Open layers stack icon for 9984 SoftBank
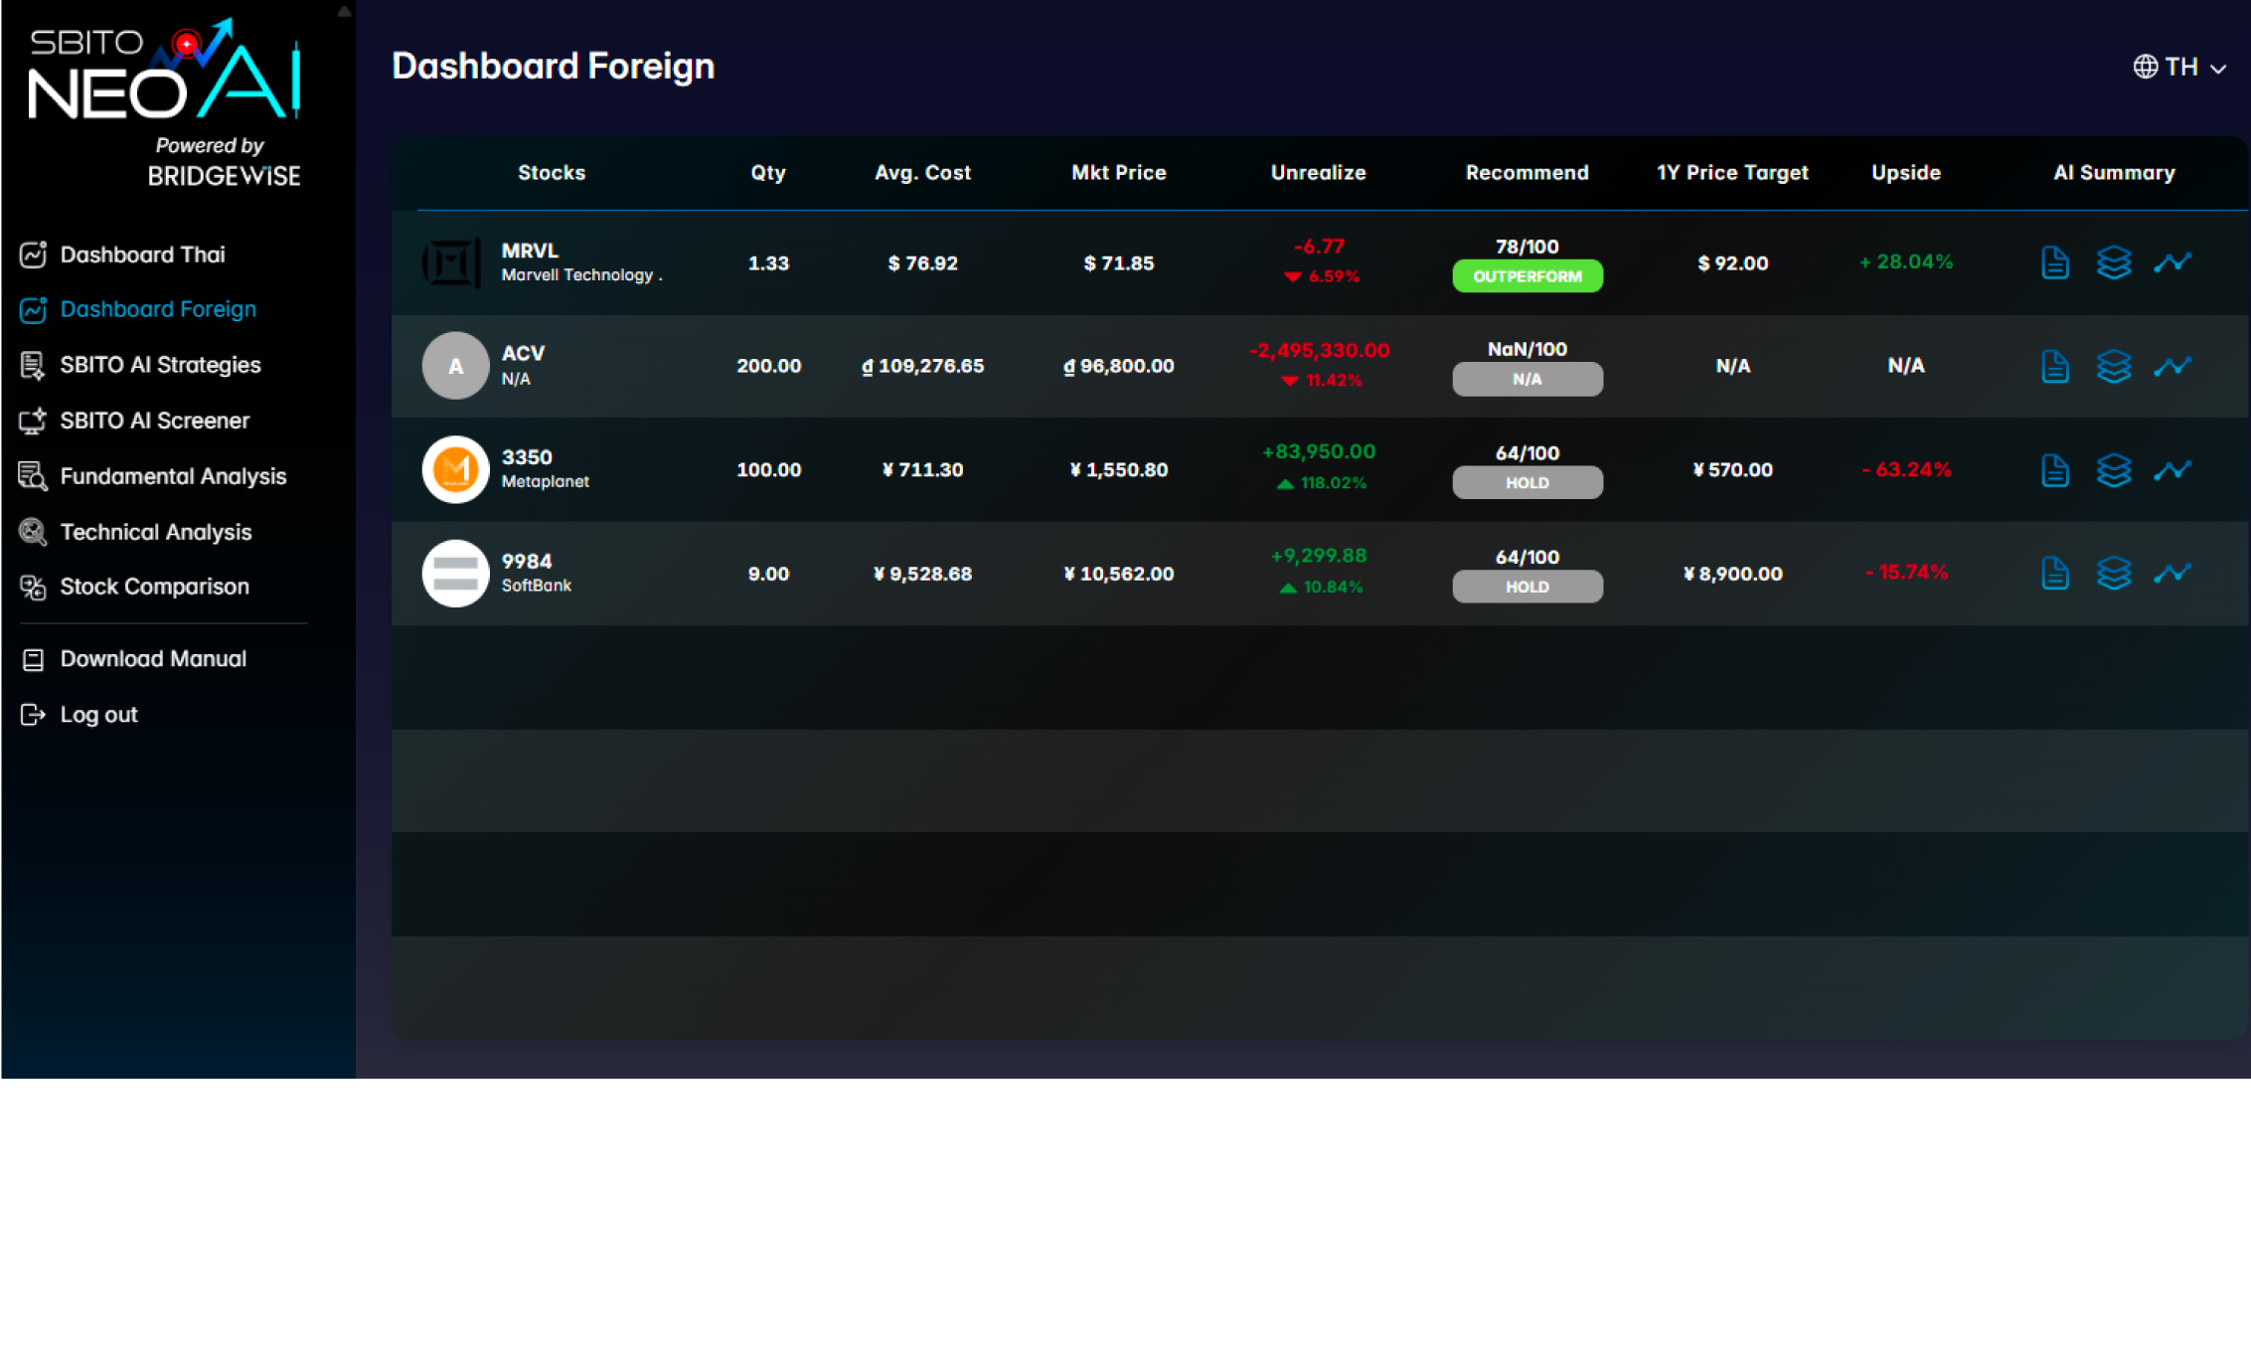Image resolution: width=2251 pixels, height=1366 pixels. pos(2113,574)
